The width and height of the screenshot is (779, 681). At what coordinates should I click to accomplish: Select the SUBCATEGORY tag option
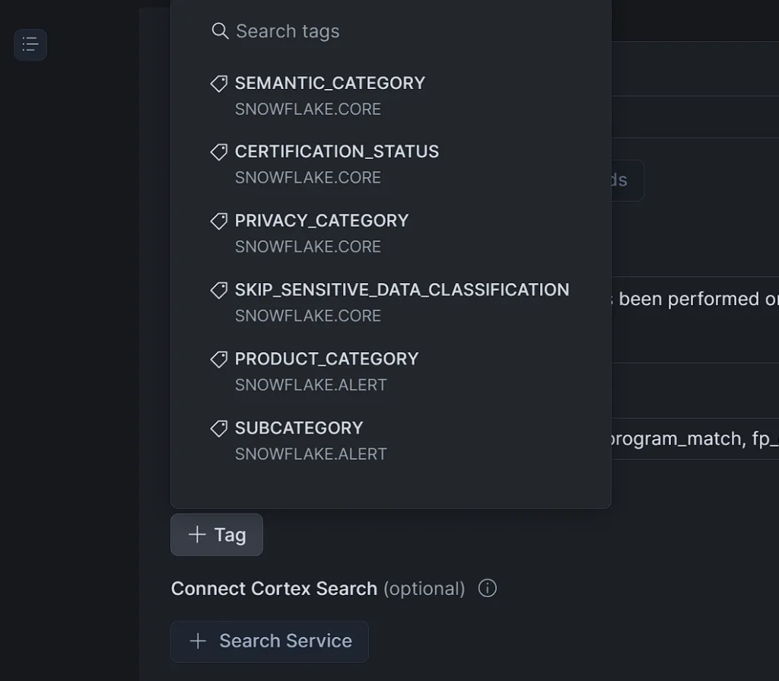pos(390,441)
